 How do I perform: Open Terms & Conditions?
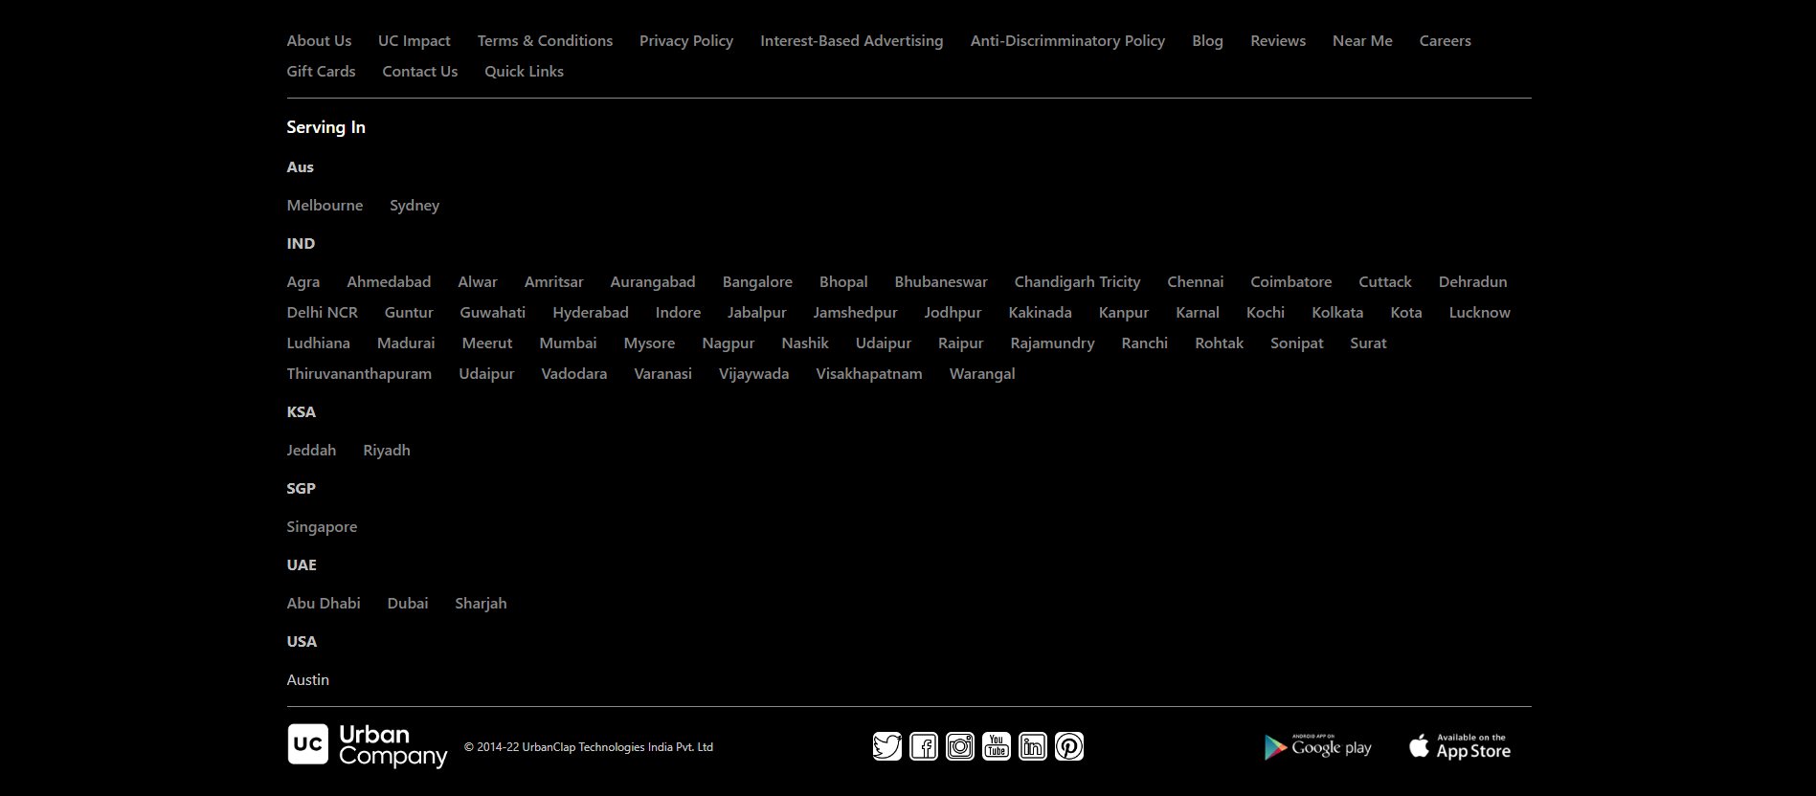[545, 41]
